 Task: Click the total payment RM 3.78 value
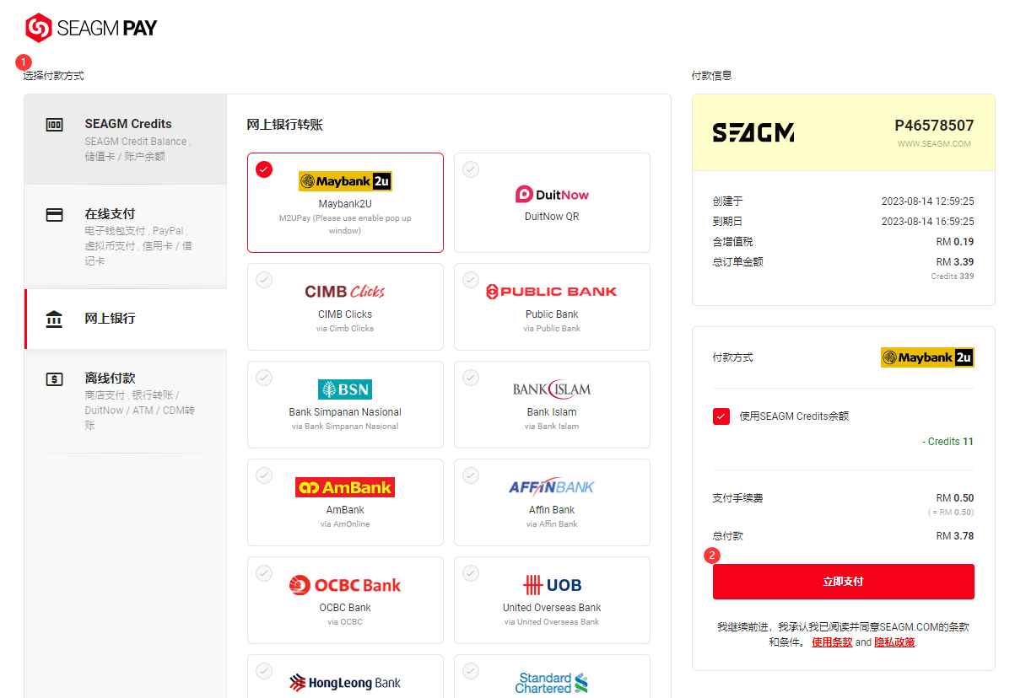click(x=955, y=536)
